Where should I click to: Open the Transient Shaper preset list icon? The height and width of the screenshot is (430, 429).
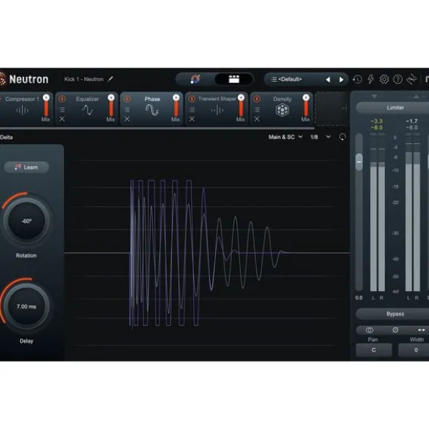click(192, 110)
